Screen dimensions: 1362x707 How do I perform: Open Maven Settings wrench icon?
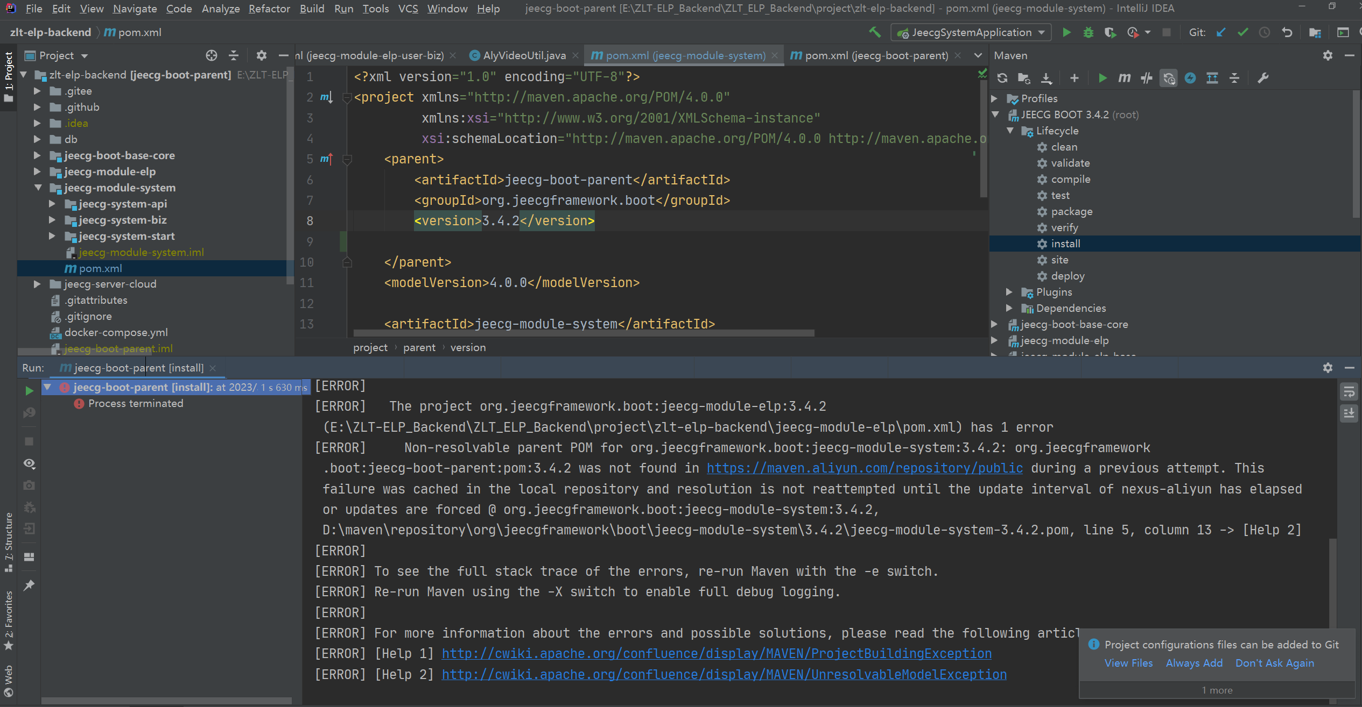[x=1262, y=78]
